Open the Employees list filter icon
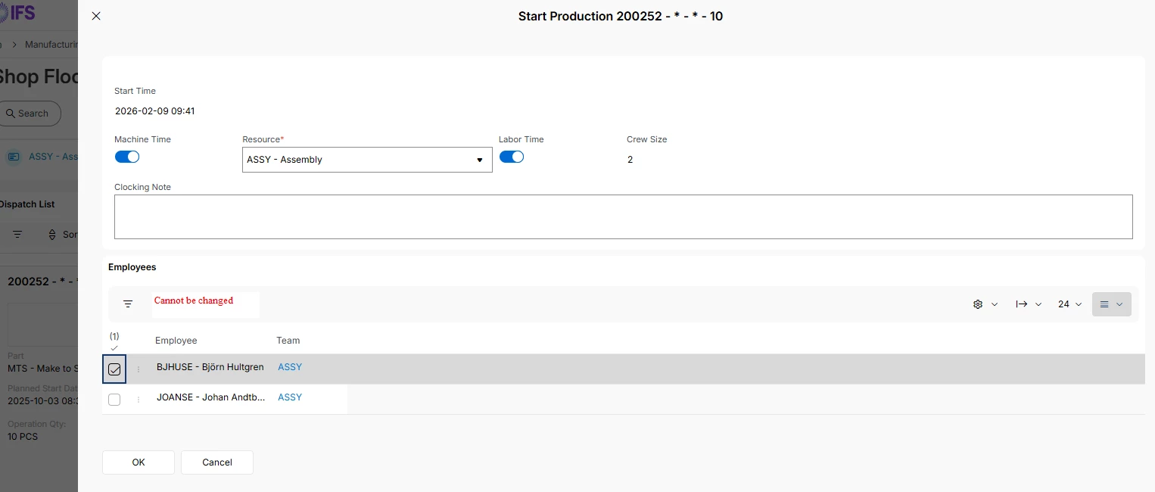 128,304
